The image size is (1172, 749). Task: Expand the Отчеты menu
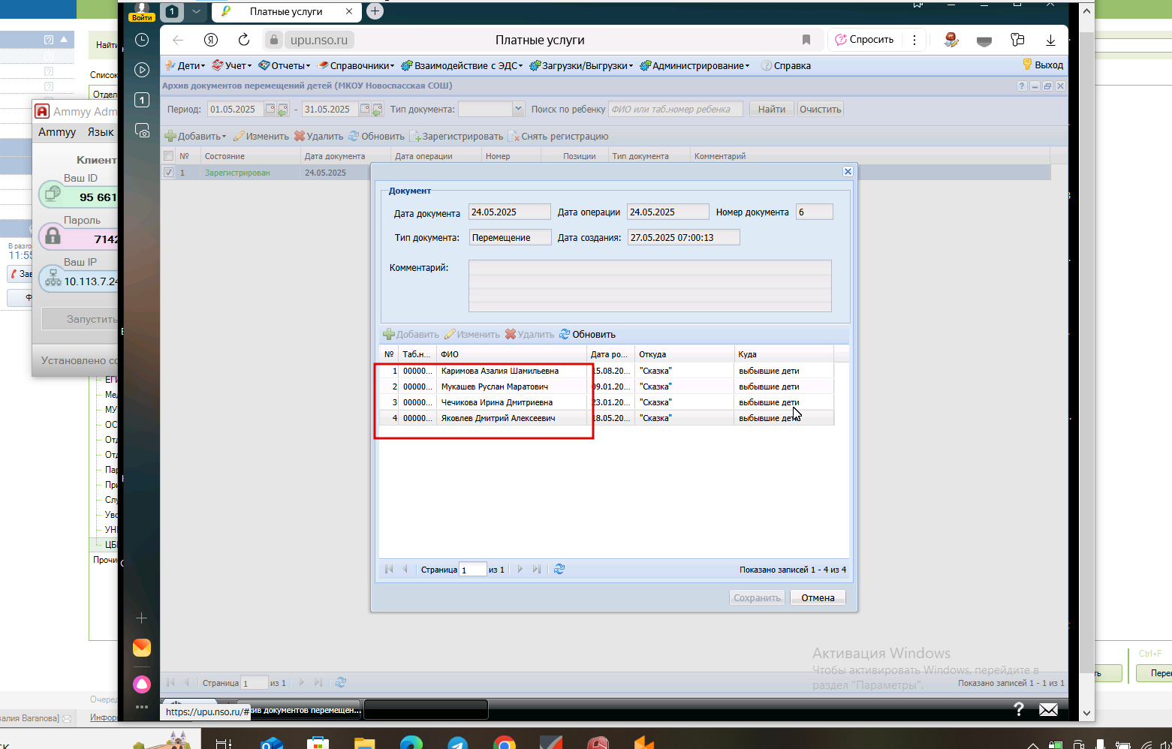point(285,65)
